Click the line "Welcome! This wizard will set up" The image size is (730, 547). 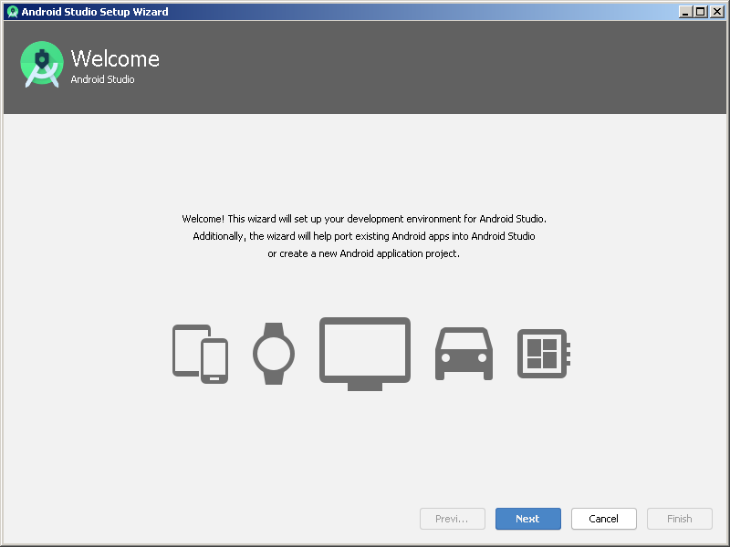364,219
